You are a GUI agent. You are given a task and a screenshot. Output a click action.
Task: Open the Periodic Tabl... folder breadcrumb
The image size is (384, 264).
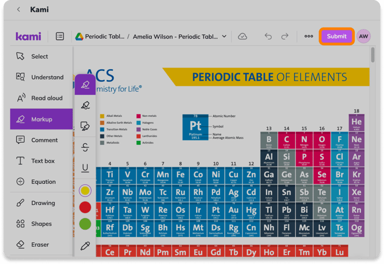[x=104, y=37]
